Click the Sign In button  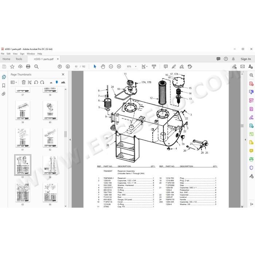(x=246, y=59)
